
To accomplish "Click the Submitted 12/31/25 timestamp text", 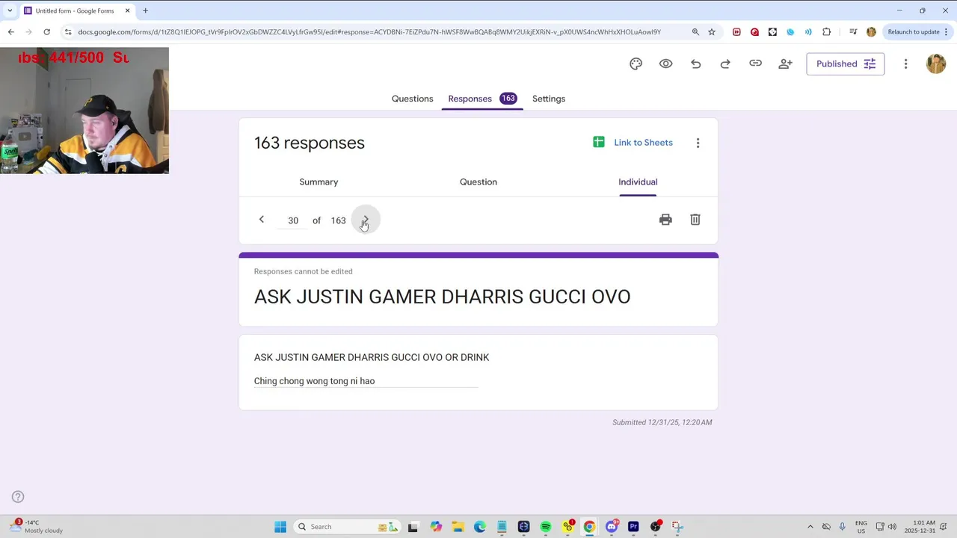I will pyautogui.click(x=662, y=422).
